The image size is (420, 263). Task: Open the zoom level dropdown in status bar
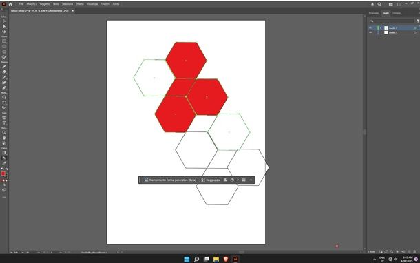23,252
